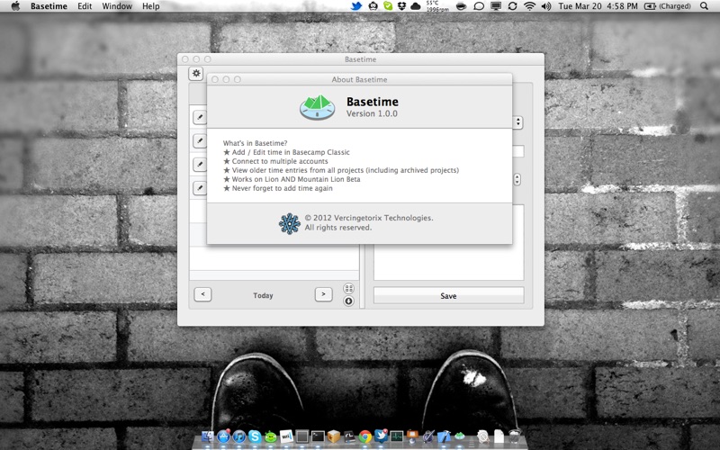Click the 'What's in Basetime?' heading
Viewport: 720px width, 450px height.
(256, 143)
